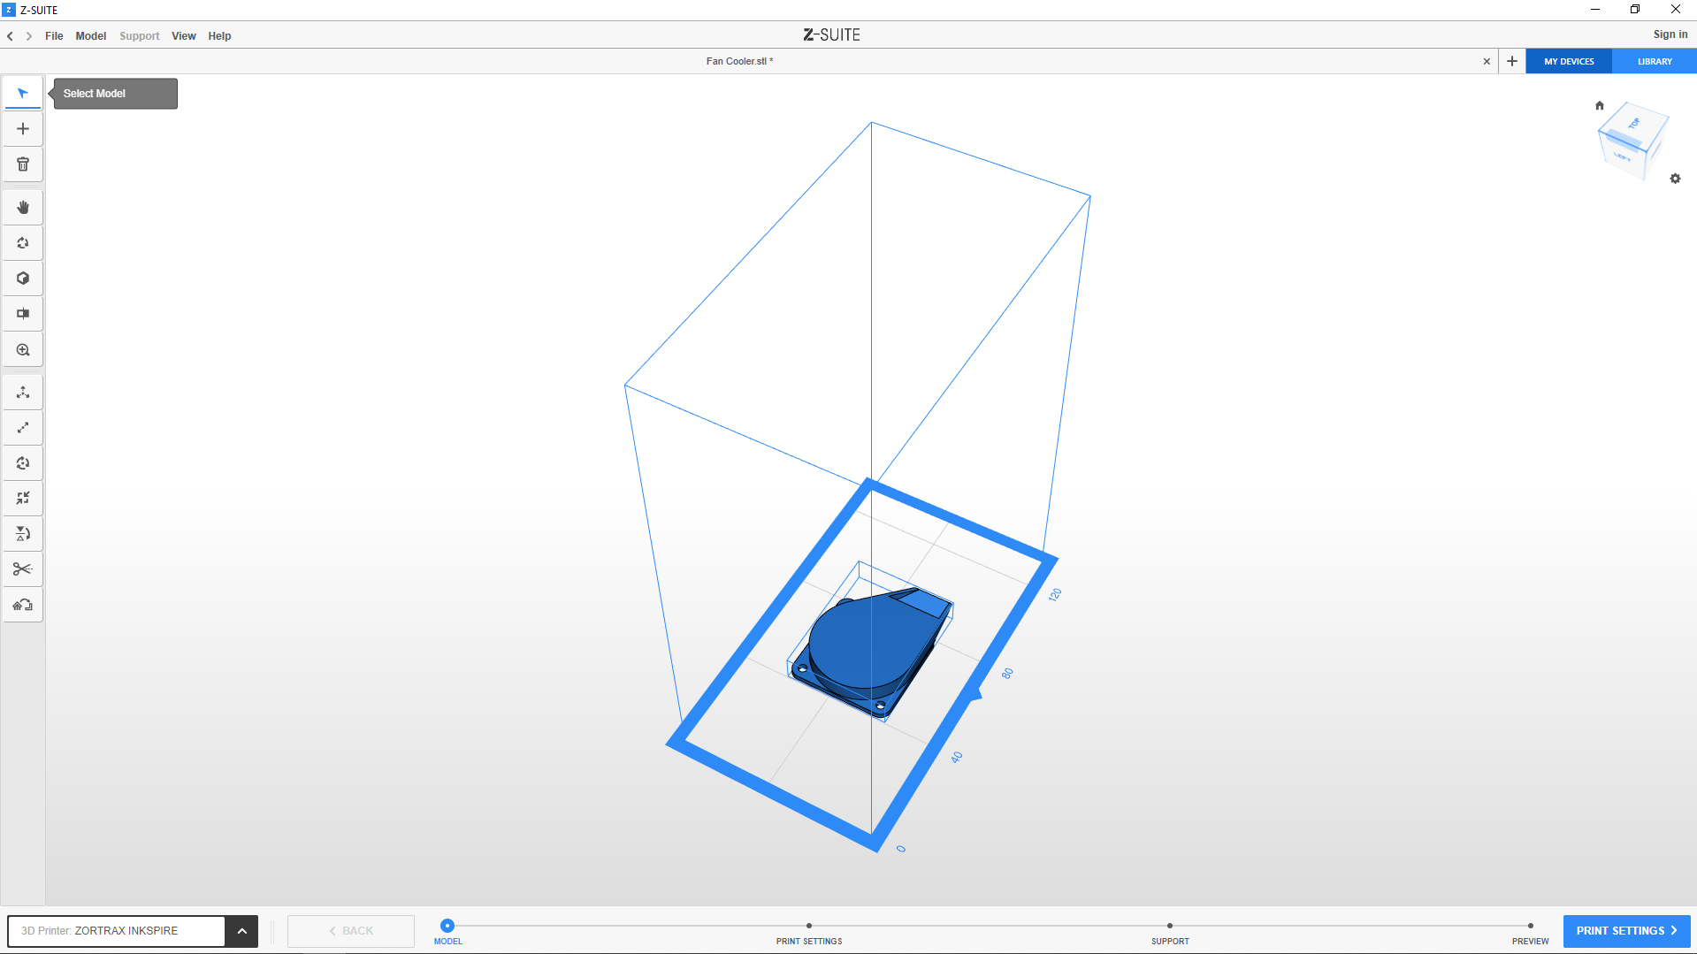Click the PREVIEW step marker in progress bar

1530,927
